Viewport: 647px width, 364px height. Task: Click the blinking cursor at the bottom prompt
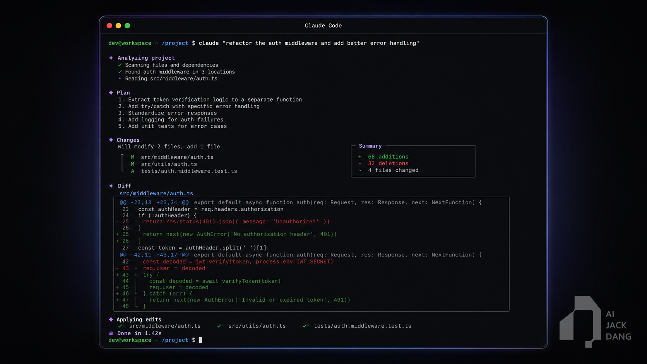(x=200, y=340)
